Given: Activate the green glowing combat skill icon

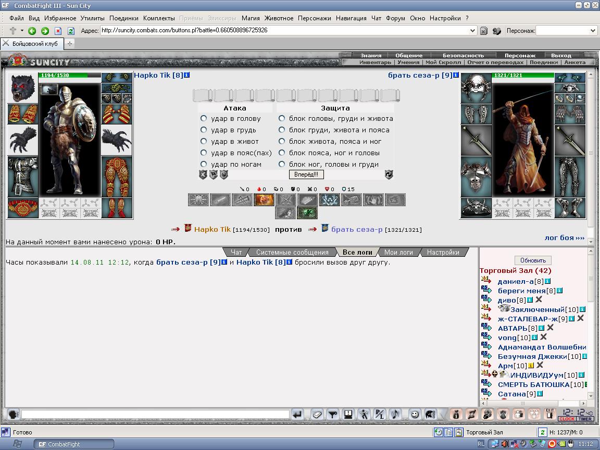Looking at the screenshot, I should tap(307, 213).
